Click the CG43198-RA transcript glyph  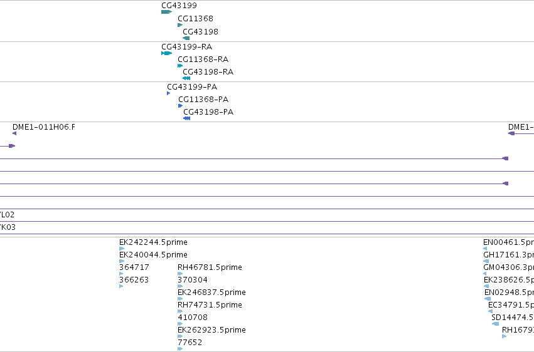pos(186,78)
